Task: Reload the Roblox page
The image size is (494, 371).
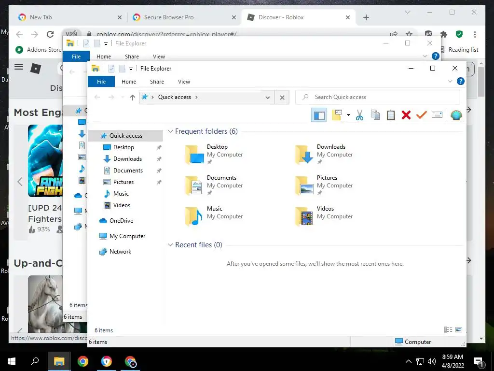Action: coord(50,34)
